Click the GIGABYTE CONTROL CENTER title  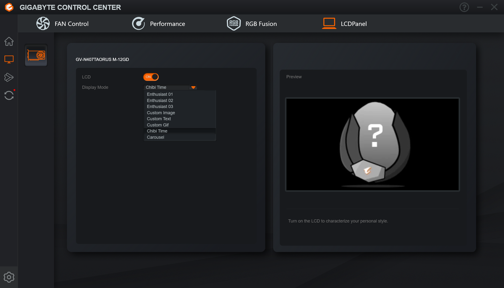point(70,7)
